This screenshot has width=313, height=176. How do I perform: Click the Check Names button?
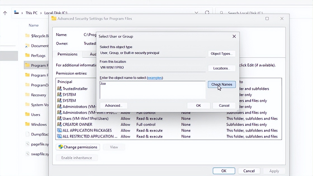[222, 84]
